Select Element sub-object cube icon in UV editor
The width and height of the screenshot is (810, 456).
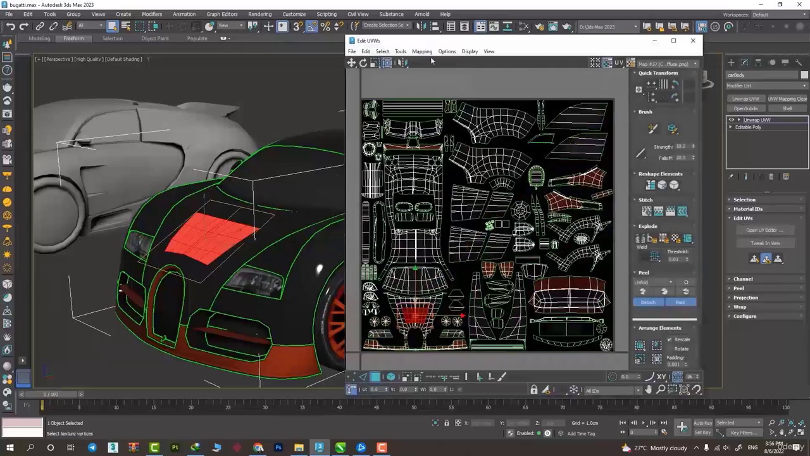click(390, 377)
